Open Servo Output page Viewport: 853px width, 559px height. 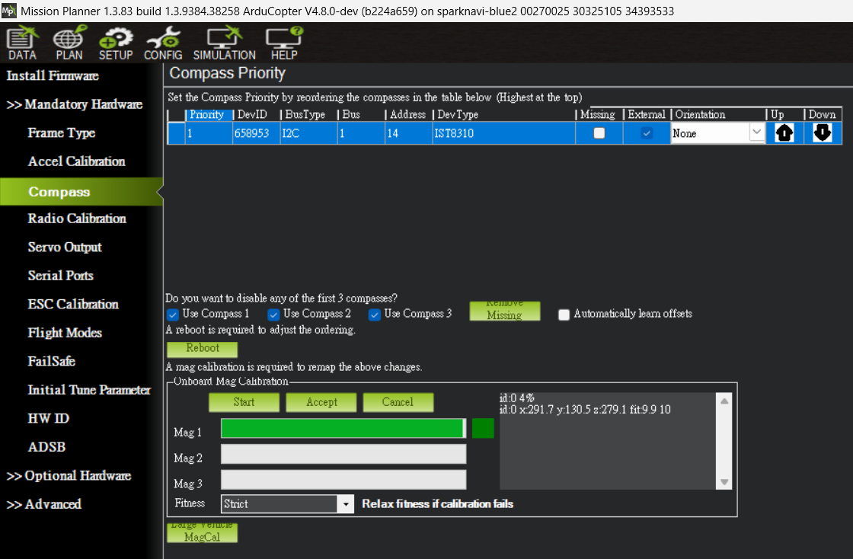[x=65, y=247]
